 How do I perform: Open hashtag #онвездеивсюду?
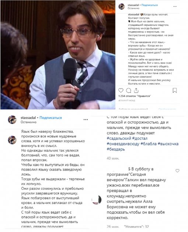[x=123, y=144]
